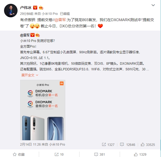The image size is (161, 157).
Task: Repost this post showing 10 reposts
Action: pos(59,154)
